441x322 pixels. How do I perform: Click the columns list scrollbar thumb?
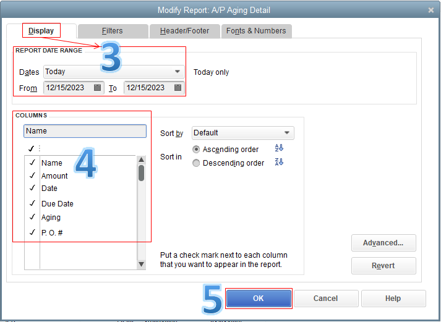(142, 173)
